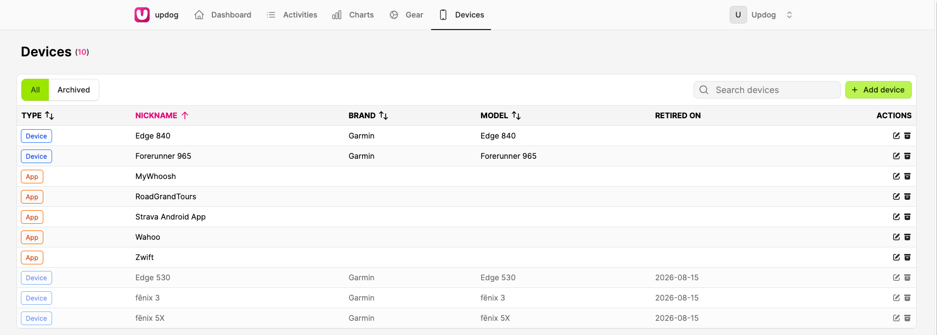Click the U avatar badge
This screenshot has height=335, width=937.
(x=738, y=15)
